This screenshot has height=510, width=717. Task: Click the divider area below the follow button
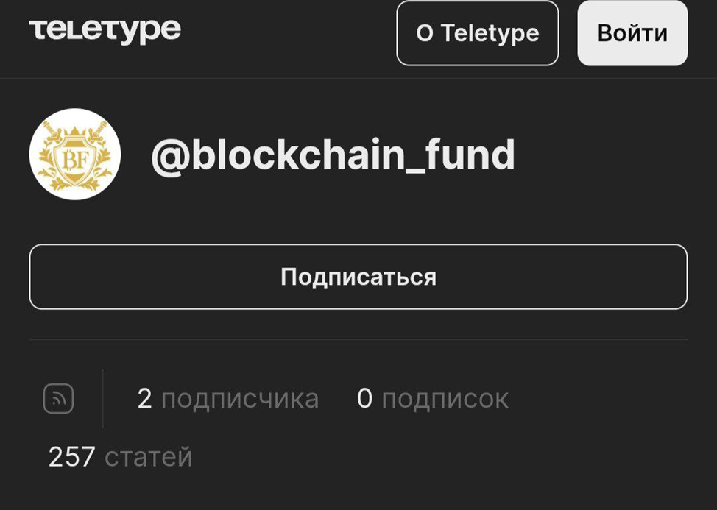point(358,340)
